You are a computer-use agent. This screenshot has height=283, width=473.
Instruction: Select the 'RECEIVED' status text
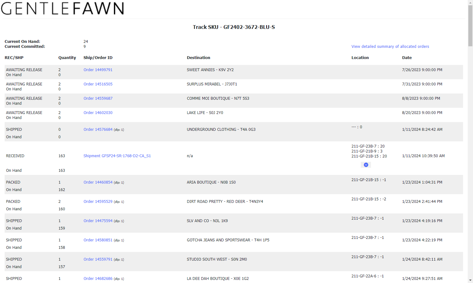click(x=15, y=156)
